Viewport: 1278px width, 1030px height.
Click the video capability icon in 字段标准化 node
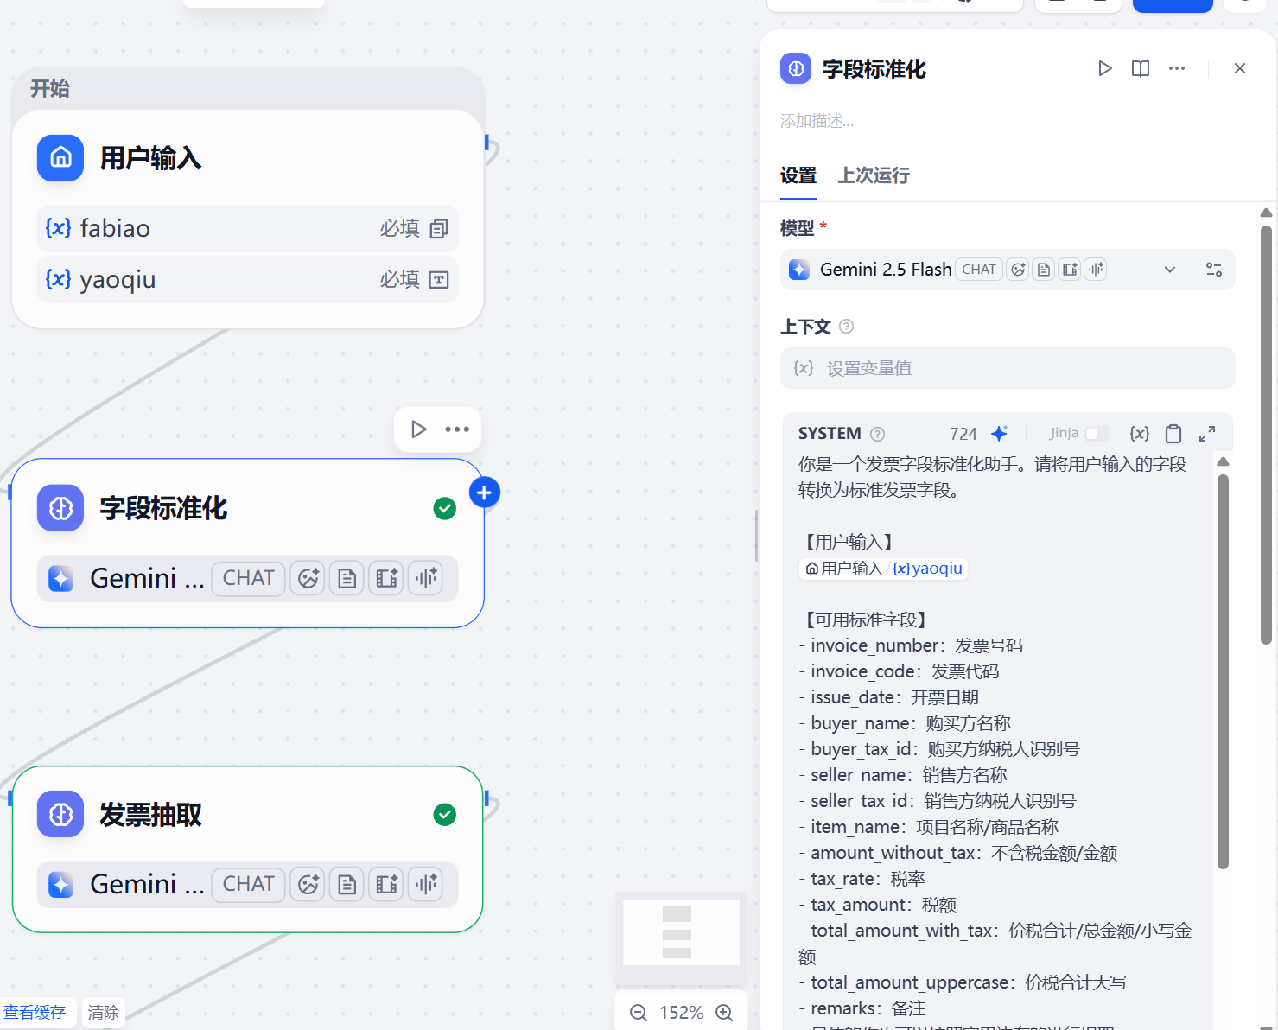click(387, 578)
